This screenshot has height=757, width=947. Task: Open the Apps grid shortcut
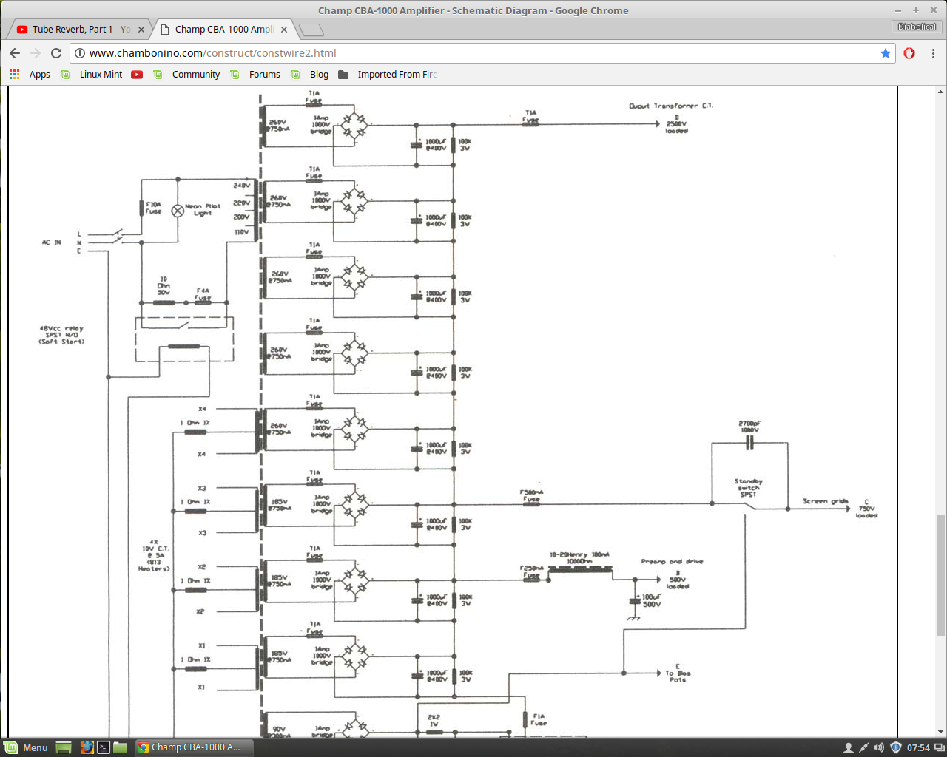pos(30,75)
